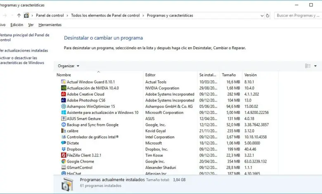Viewport: 322px width, 194px height.
Task: Click the Backup and Sync icon
Action: click(x=64, y=125)
